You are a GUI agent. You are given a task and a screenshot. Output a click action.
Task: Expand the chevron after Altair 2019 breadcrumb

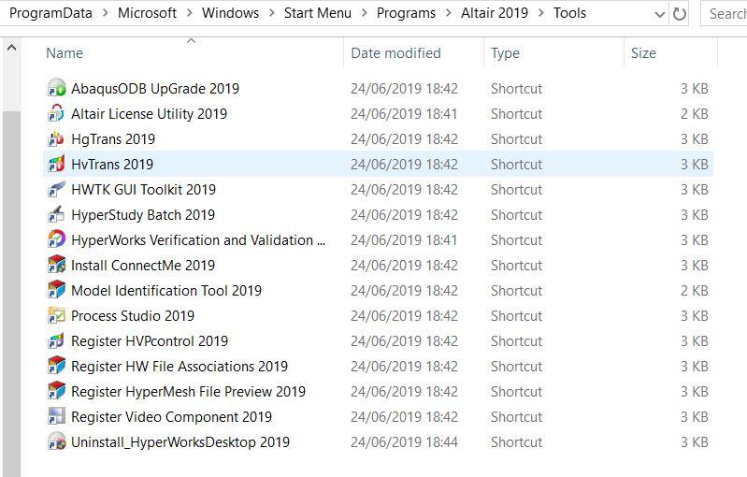[x=540, y=13]
